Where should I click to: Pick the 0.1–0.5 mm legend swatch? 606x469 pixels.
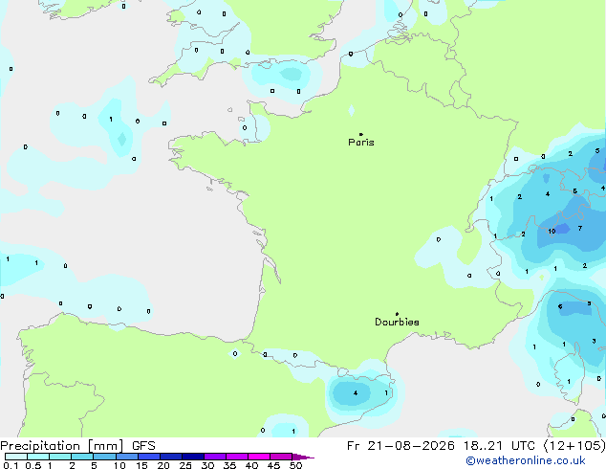tap(16, 457)
